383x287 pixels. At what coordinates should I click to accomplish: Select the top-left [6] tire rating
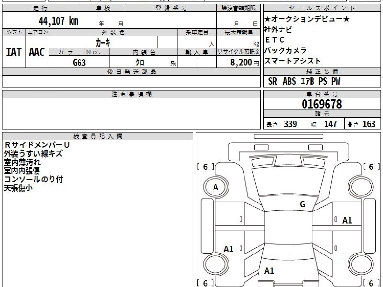point(205,167)
